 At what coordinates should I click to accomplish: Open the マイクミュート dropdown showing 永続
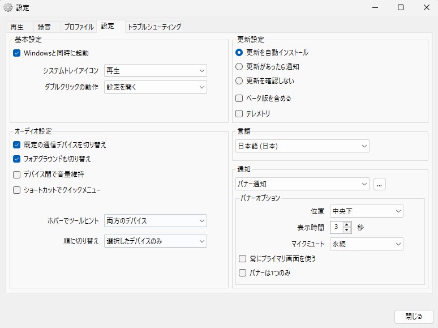pyautogui.click(x=367, y=244)
